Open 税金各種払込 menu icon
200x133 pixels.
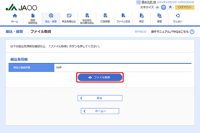pos(69,16)
